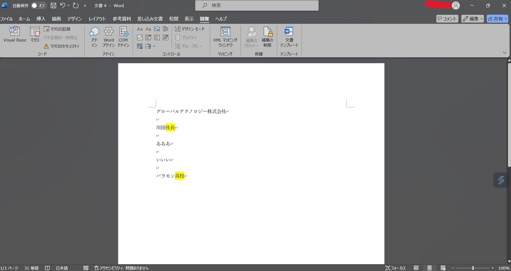Open the COM アドイン dialog

[x=123, y=36]
